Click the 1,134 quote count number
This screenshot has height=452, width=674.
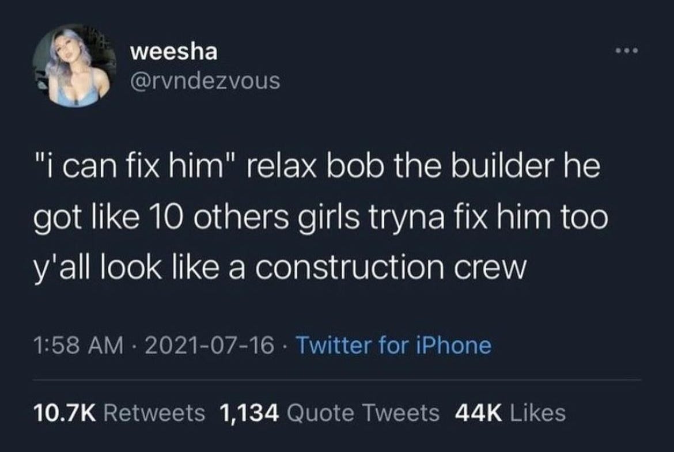pyautogui.click(x=249, y=413)
